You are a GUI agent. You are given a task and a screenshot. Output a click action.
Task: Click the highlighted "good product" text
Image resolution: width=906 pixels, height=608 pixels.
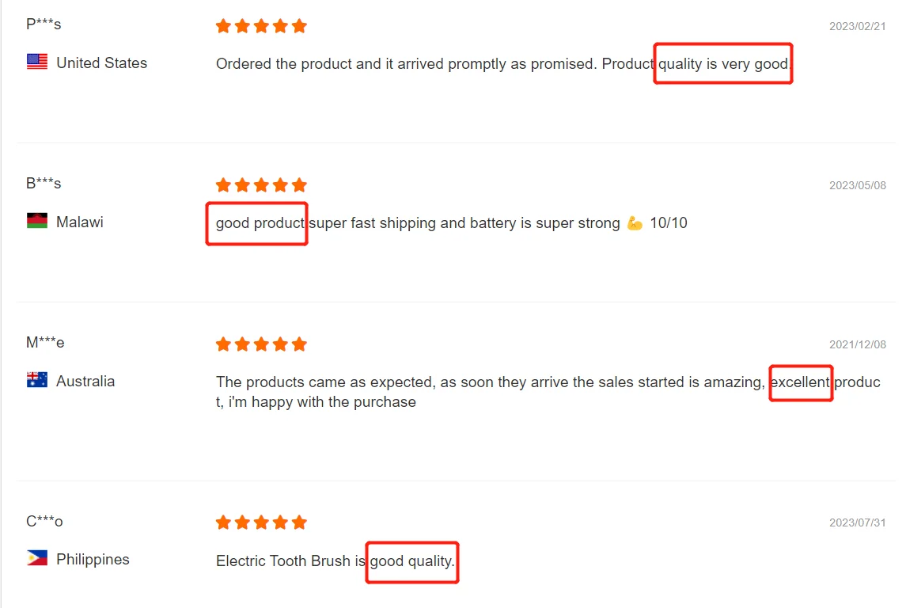point(260,223)
